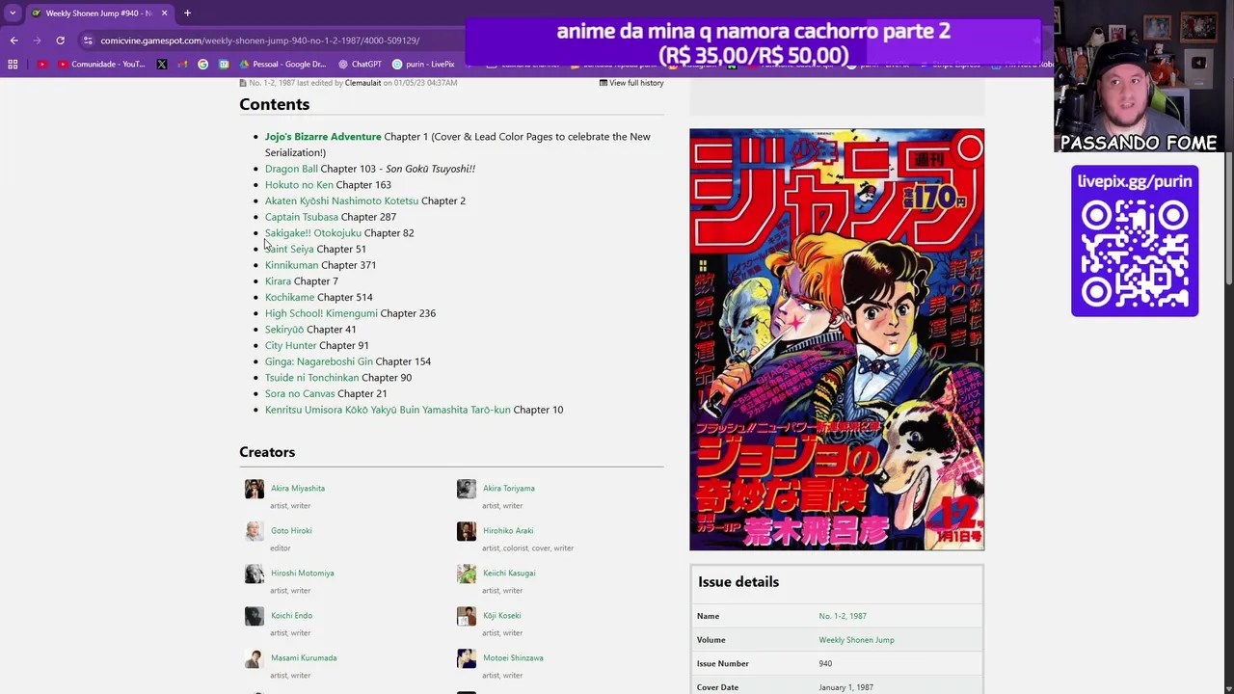Click Koichi Endo's avatar thumbnail
1234x694 pixels.
click(x=255, y=616)
